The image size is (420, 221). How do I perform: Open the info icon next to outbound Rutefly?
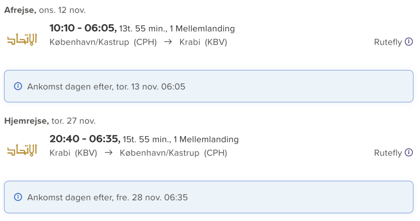click(409, 42)
